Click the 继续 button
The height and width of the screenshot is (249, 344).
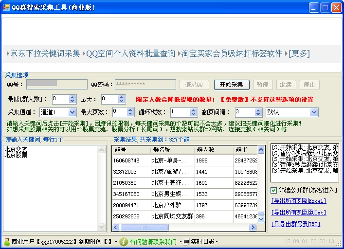286,85
